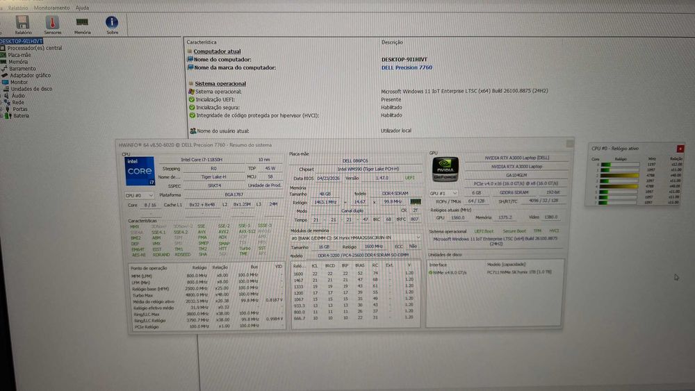Select Memória node in device tree

point(18,62)
